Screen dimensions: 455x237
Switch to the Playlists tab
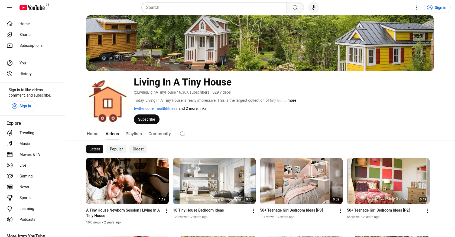[134, 134]
